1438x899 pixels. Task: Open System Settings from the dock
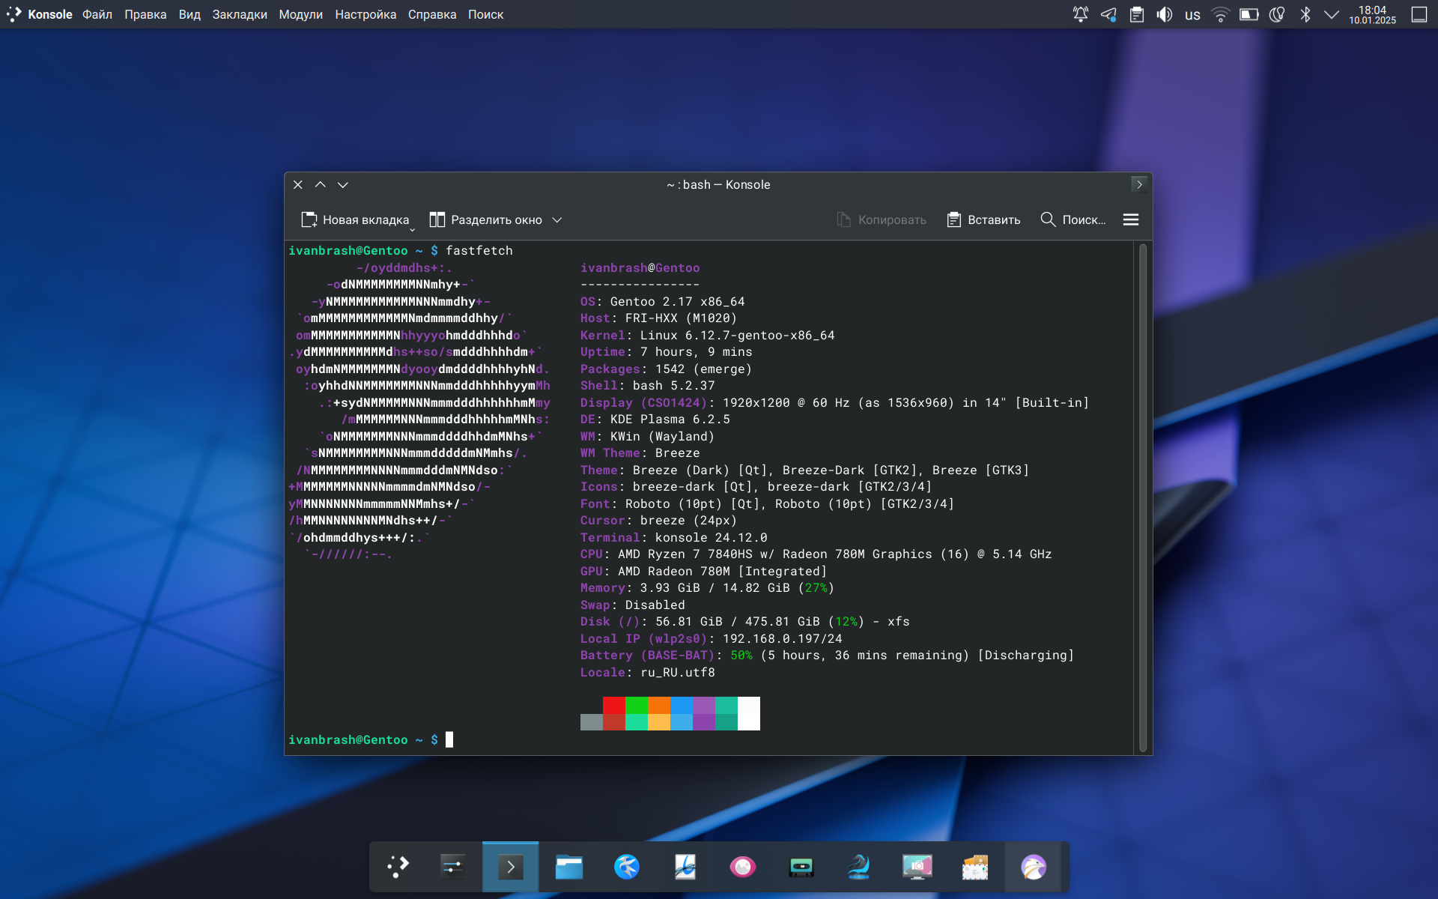pos(452,867)
